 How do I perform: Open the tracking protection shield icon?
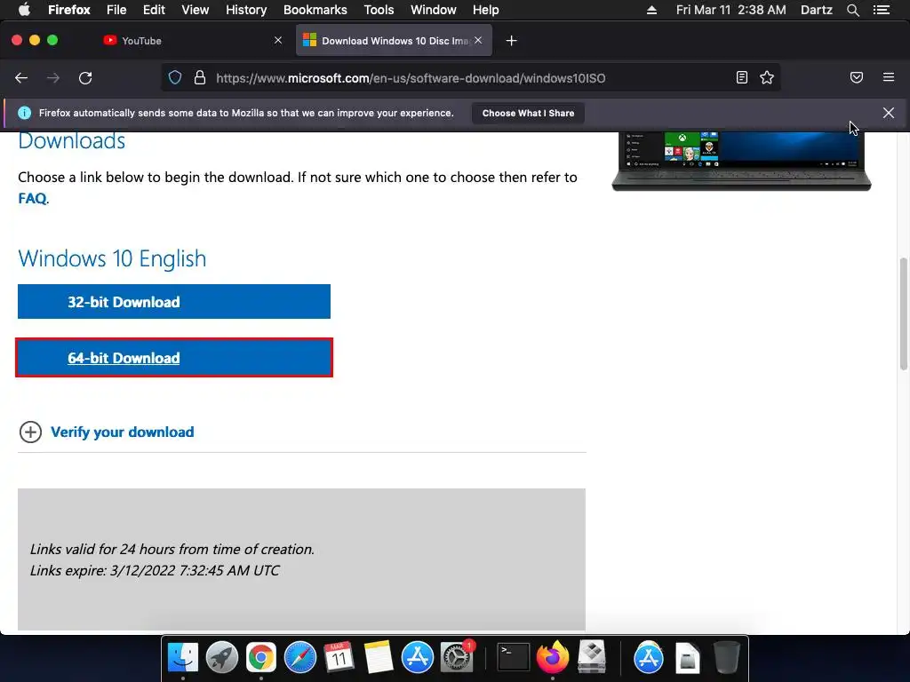coord(175,78)
